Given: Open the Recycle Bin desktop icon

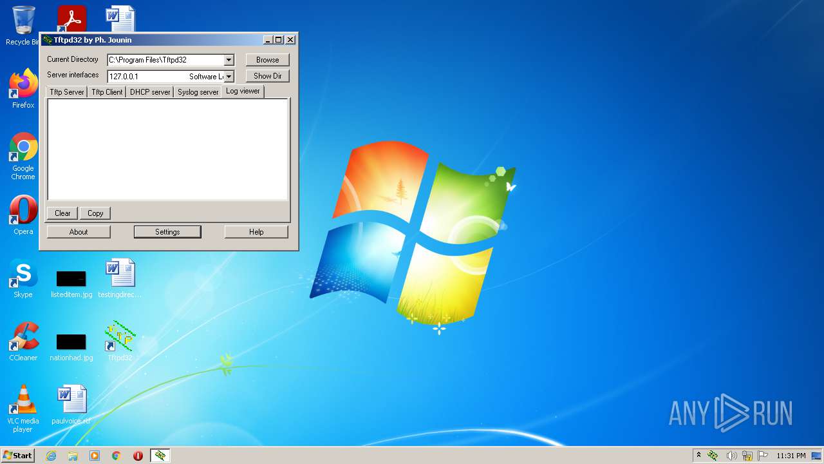Looking at the screenshot, I should (x=23, y=23).
